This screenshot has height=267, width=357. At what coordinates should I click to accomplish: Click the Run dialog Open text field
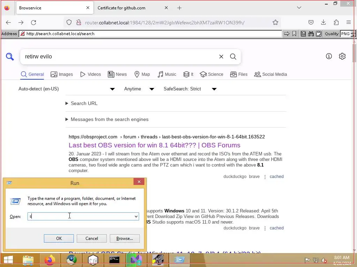coord(81,216)
